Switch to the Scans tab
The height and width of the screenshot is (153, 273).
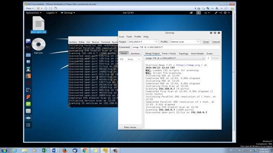[x=209, y=54]
